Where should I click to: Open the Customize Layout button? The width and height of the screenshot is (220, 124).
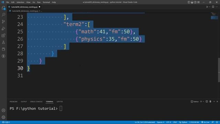[x=198, y=2]
